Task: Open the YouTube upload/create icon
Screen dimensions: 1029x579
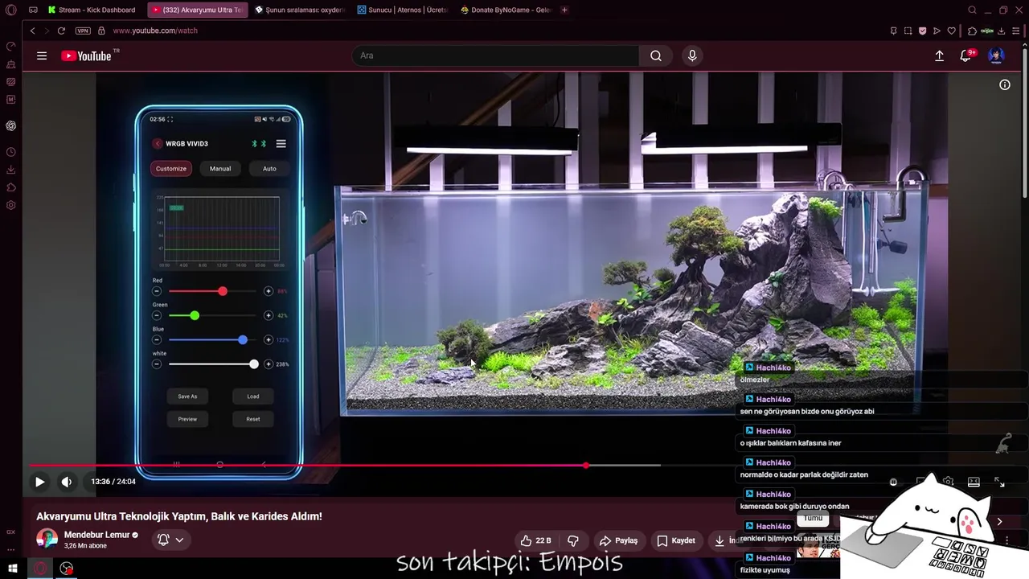Action: (939, 55)
